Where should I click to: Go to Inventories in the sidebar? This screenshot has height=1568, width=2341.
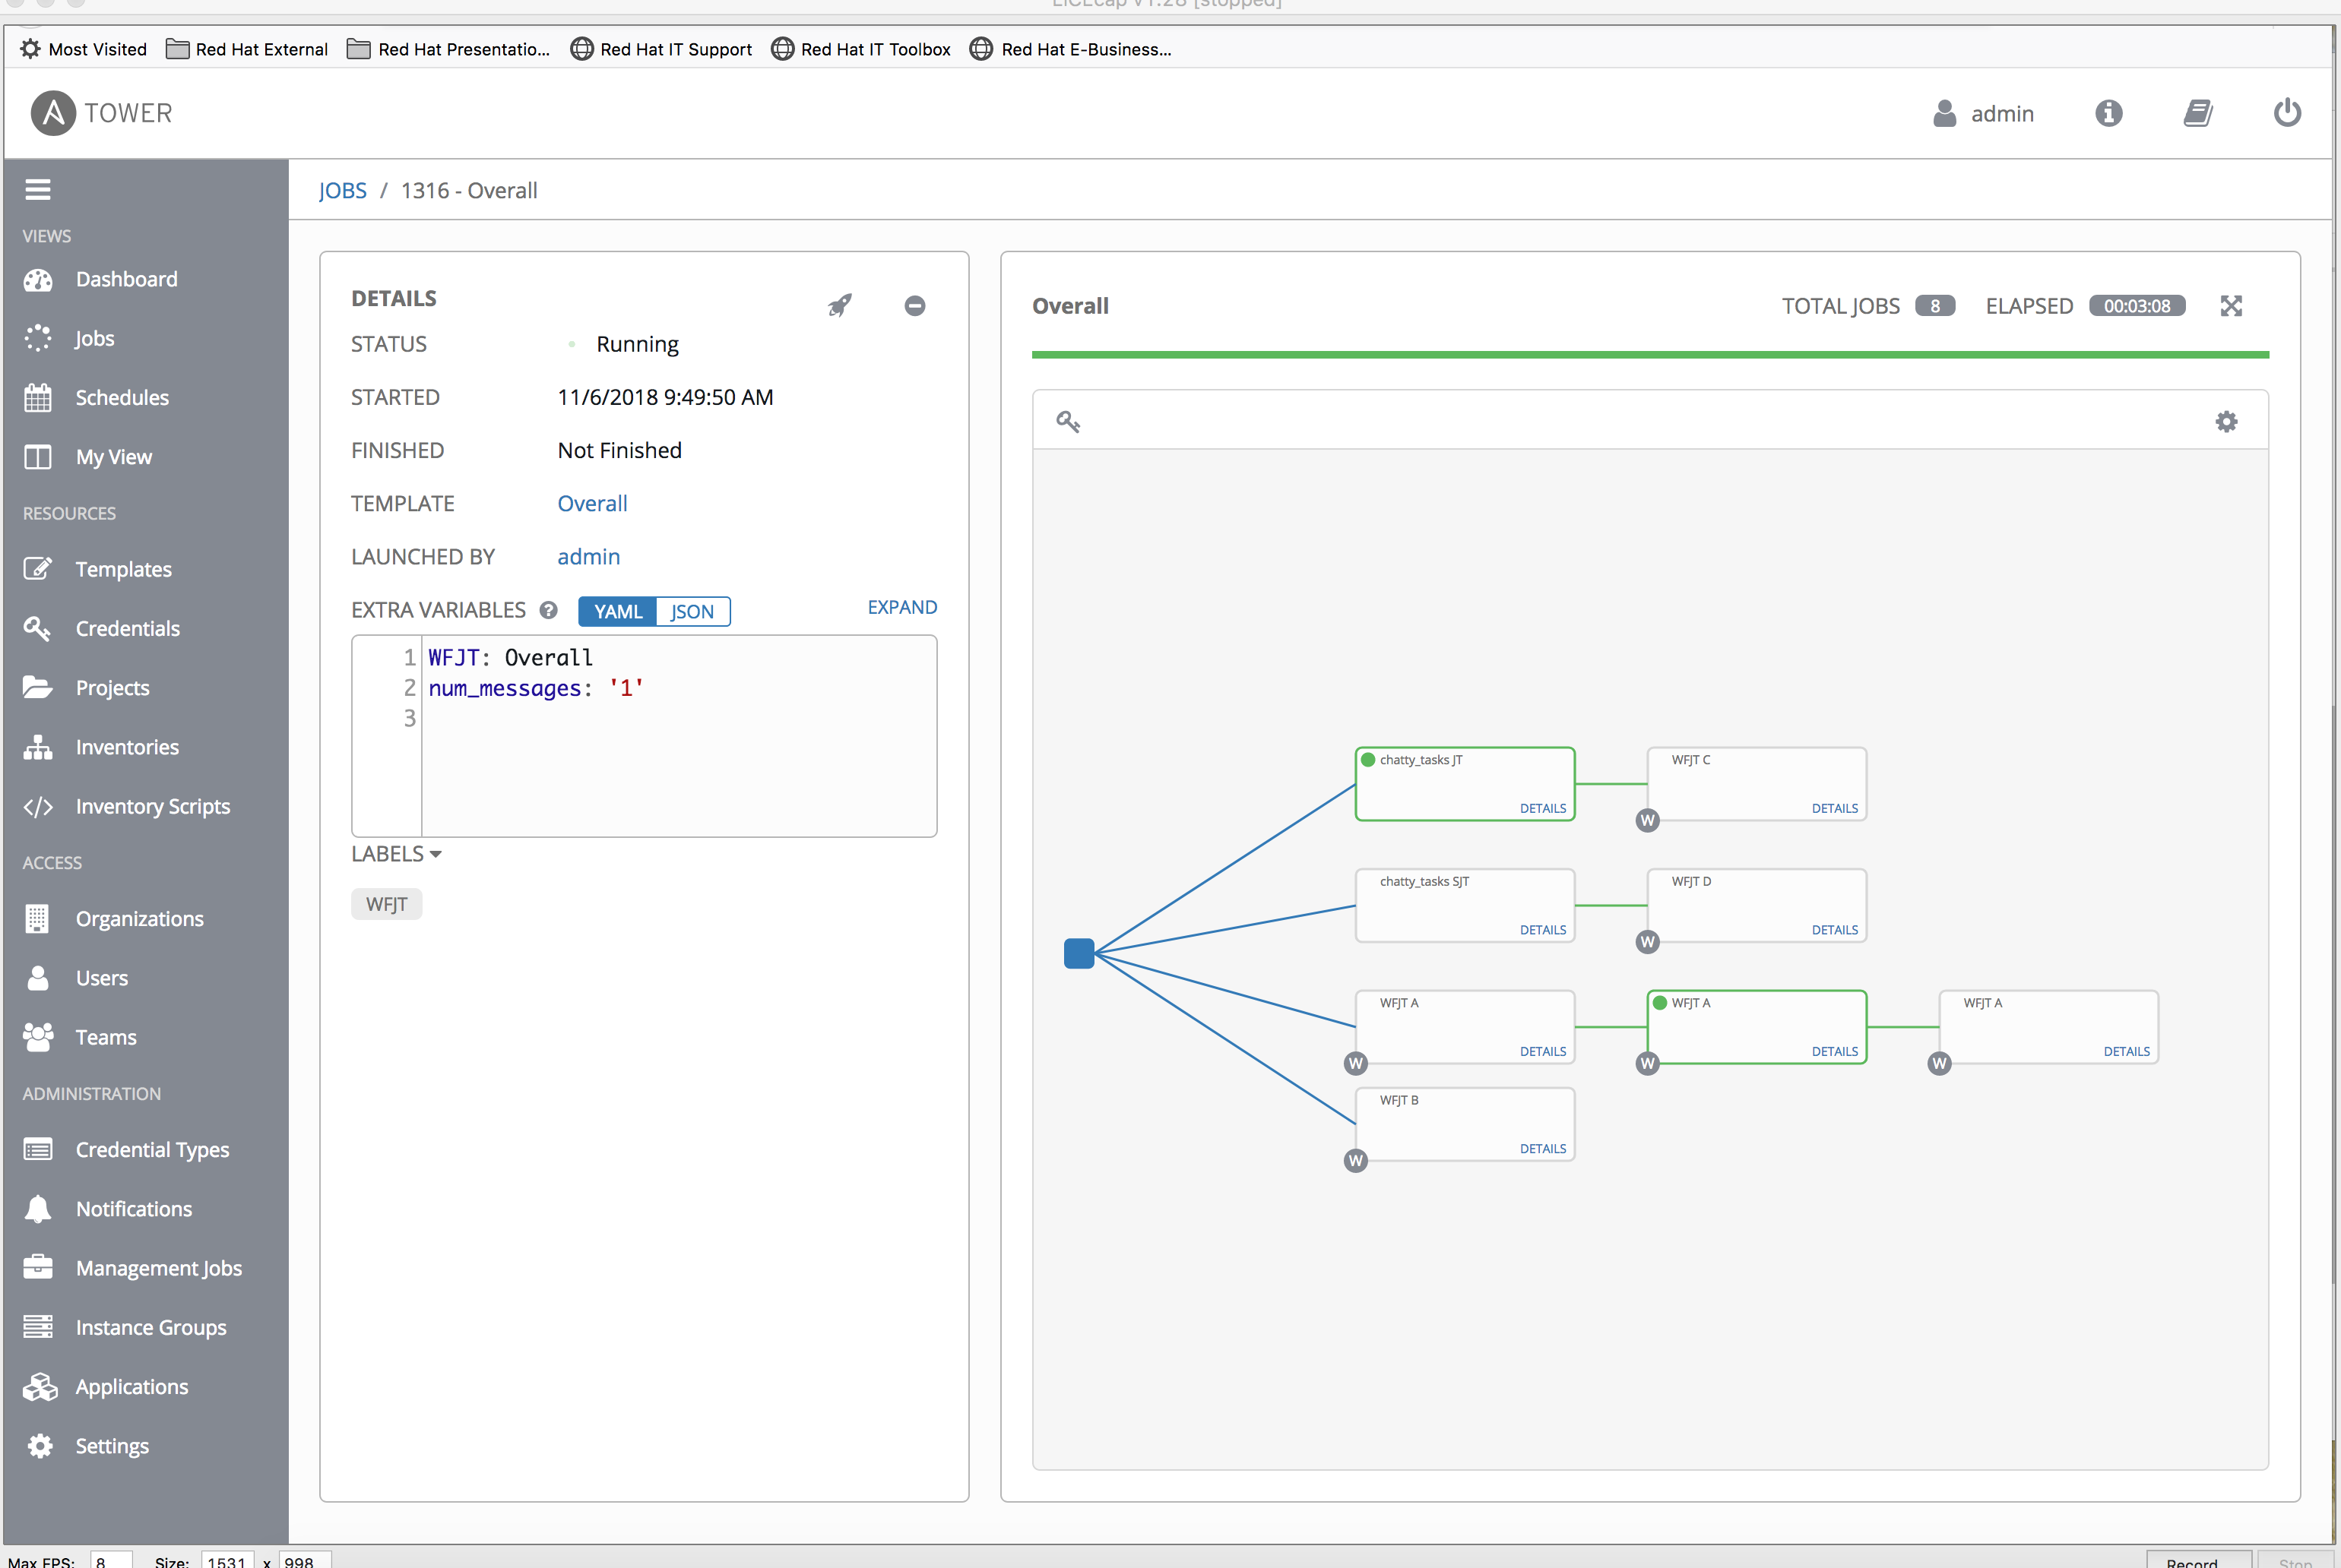[127, 747]
